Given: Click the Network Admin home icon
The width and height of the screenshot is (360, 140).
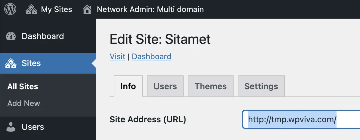Looking at the screenshot, I should tap(87, 10).
